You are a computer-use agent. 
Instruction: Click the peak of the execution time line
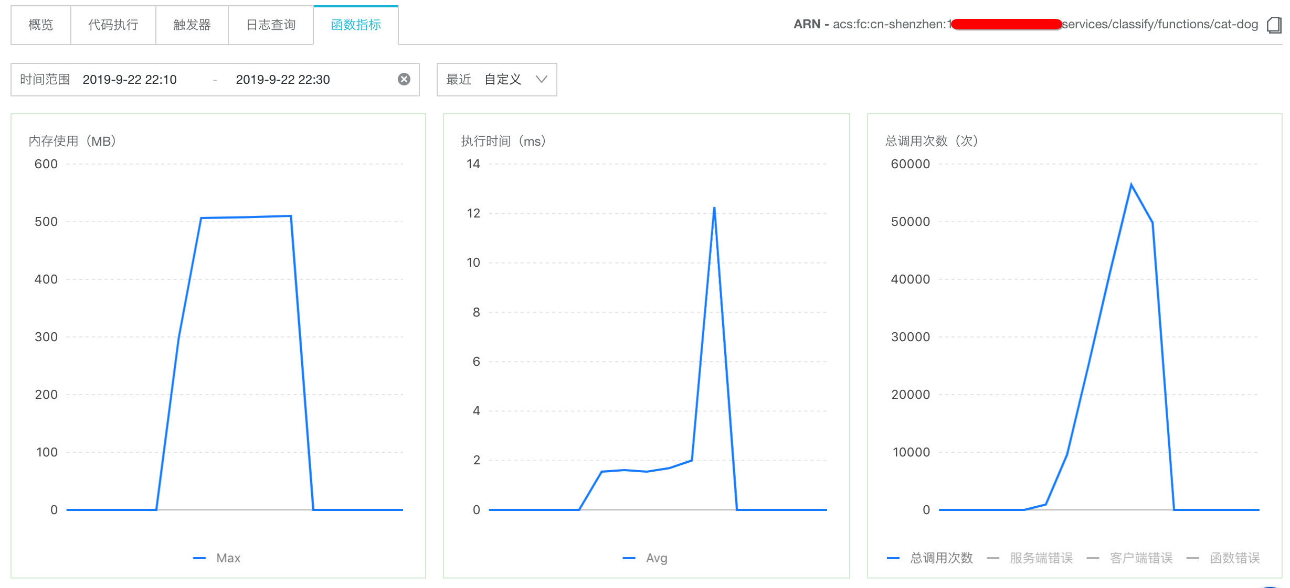coord(714,209)
